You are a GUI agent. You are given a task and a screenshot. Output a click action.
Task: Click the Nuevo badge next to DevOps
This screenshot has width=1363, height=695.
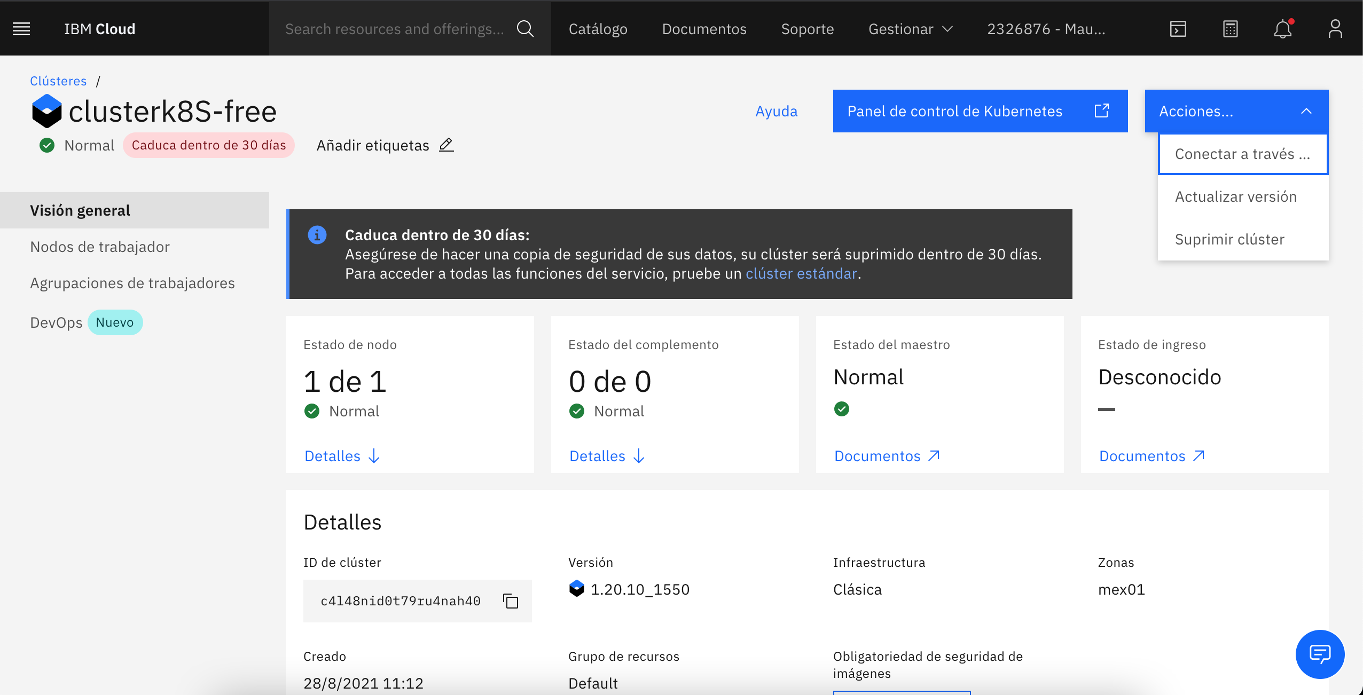tap(115, 322)
